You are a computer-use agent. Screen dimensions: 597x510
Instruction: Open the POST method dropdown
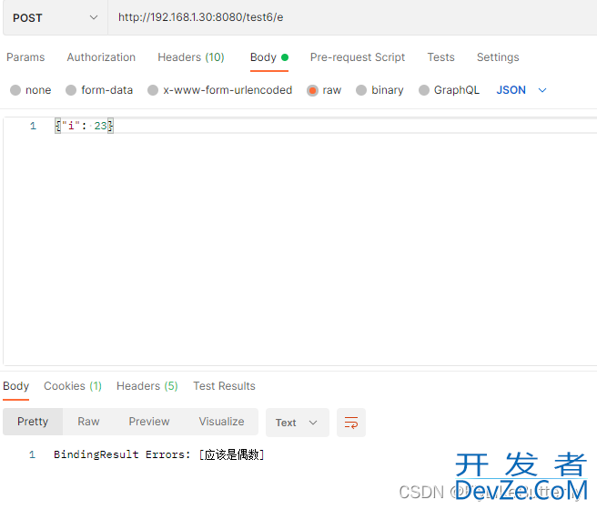(56, 17)
